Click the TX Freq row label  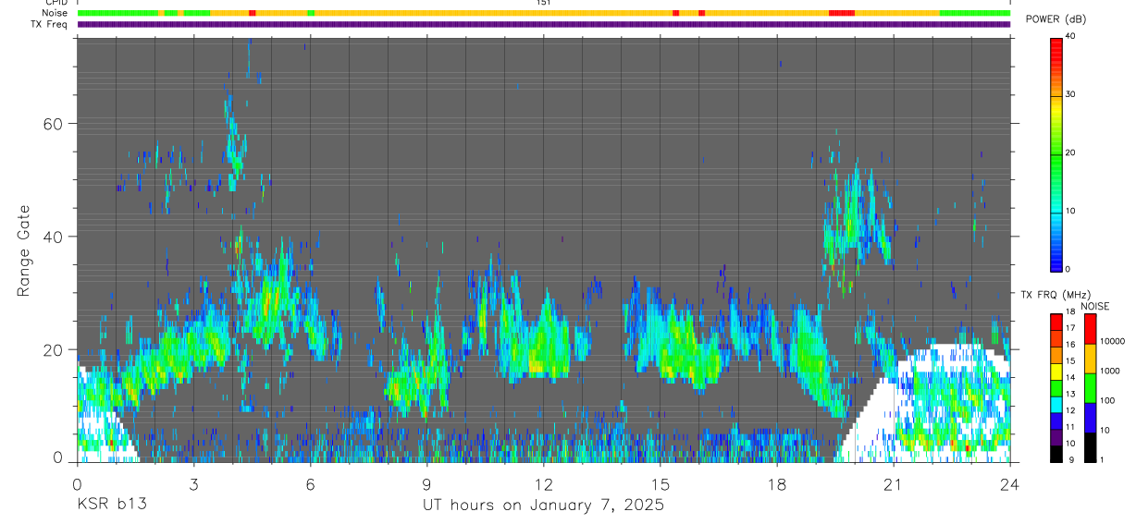click(50, 24)
